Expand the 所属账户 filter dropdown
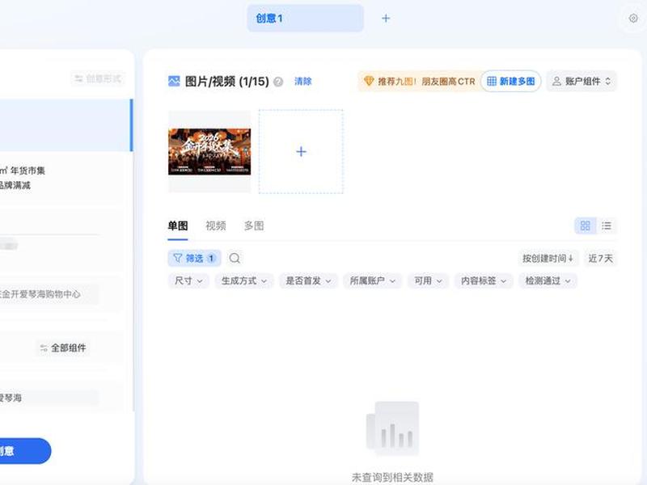Viewport: 647px width, 485px height. click(x=373, y=280)
